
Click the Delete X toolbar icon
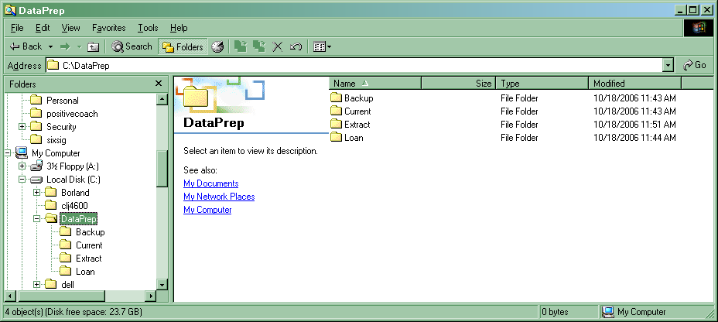pos(278,46)
